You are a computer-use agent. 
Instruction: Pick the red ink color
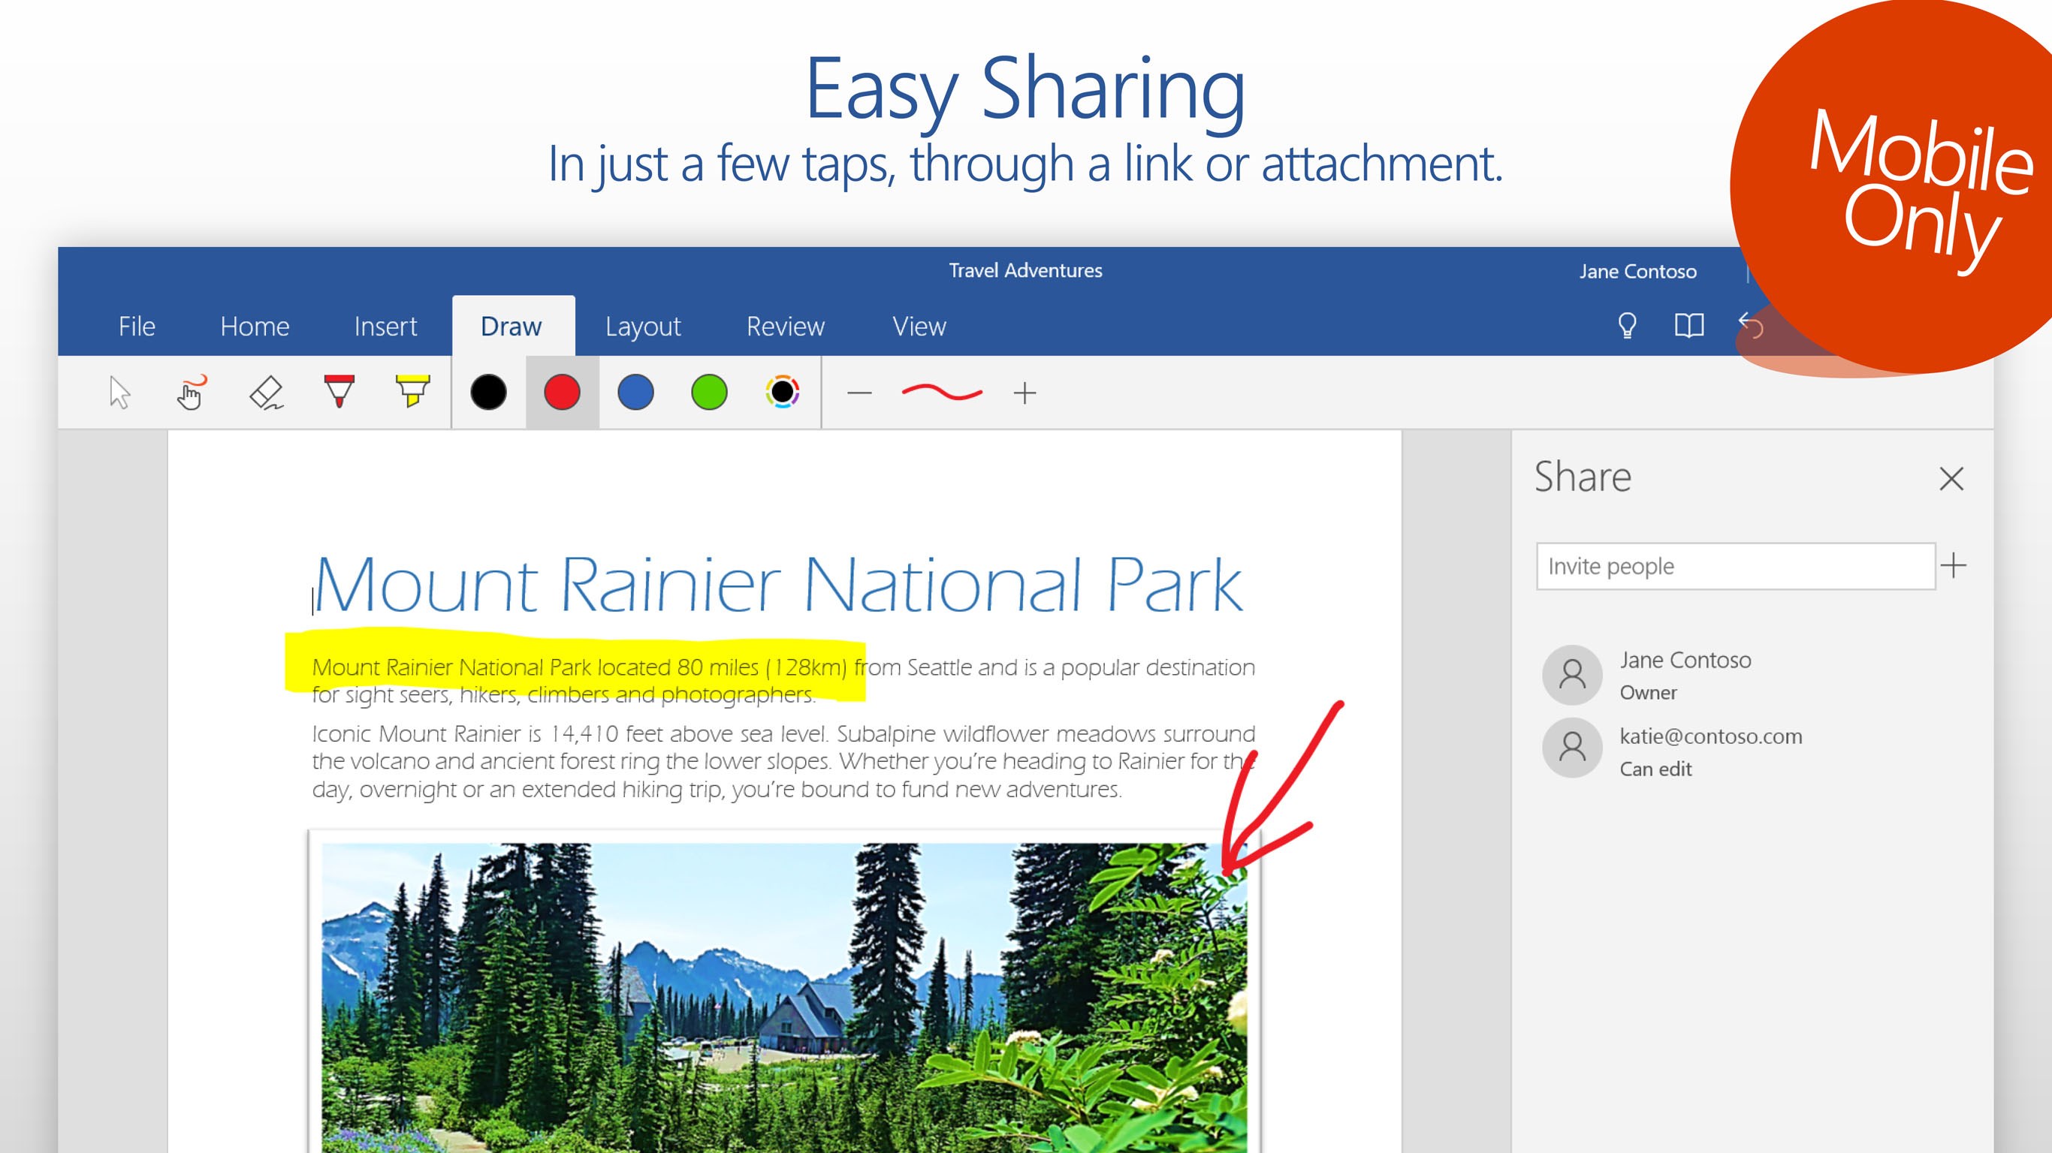pos(562,393)
